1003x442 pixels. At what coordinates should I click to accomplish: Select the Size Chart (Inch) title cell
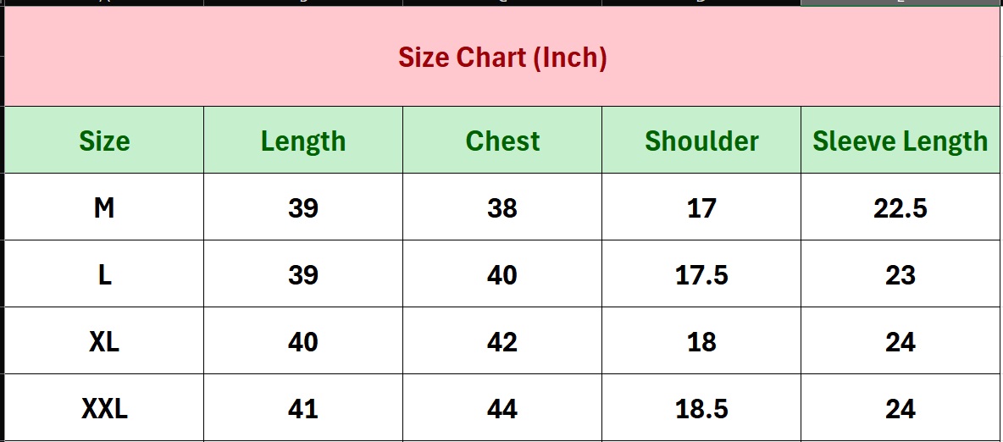(x=502, y=58)
